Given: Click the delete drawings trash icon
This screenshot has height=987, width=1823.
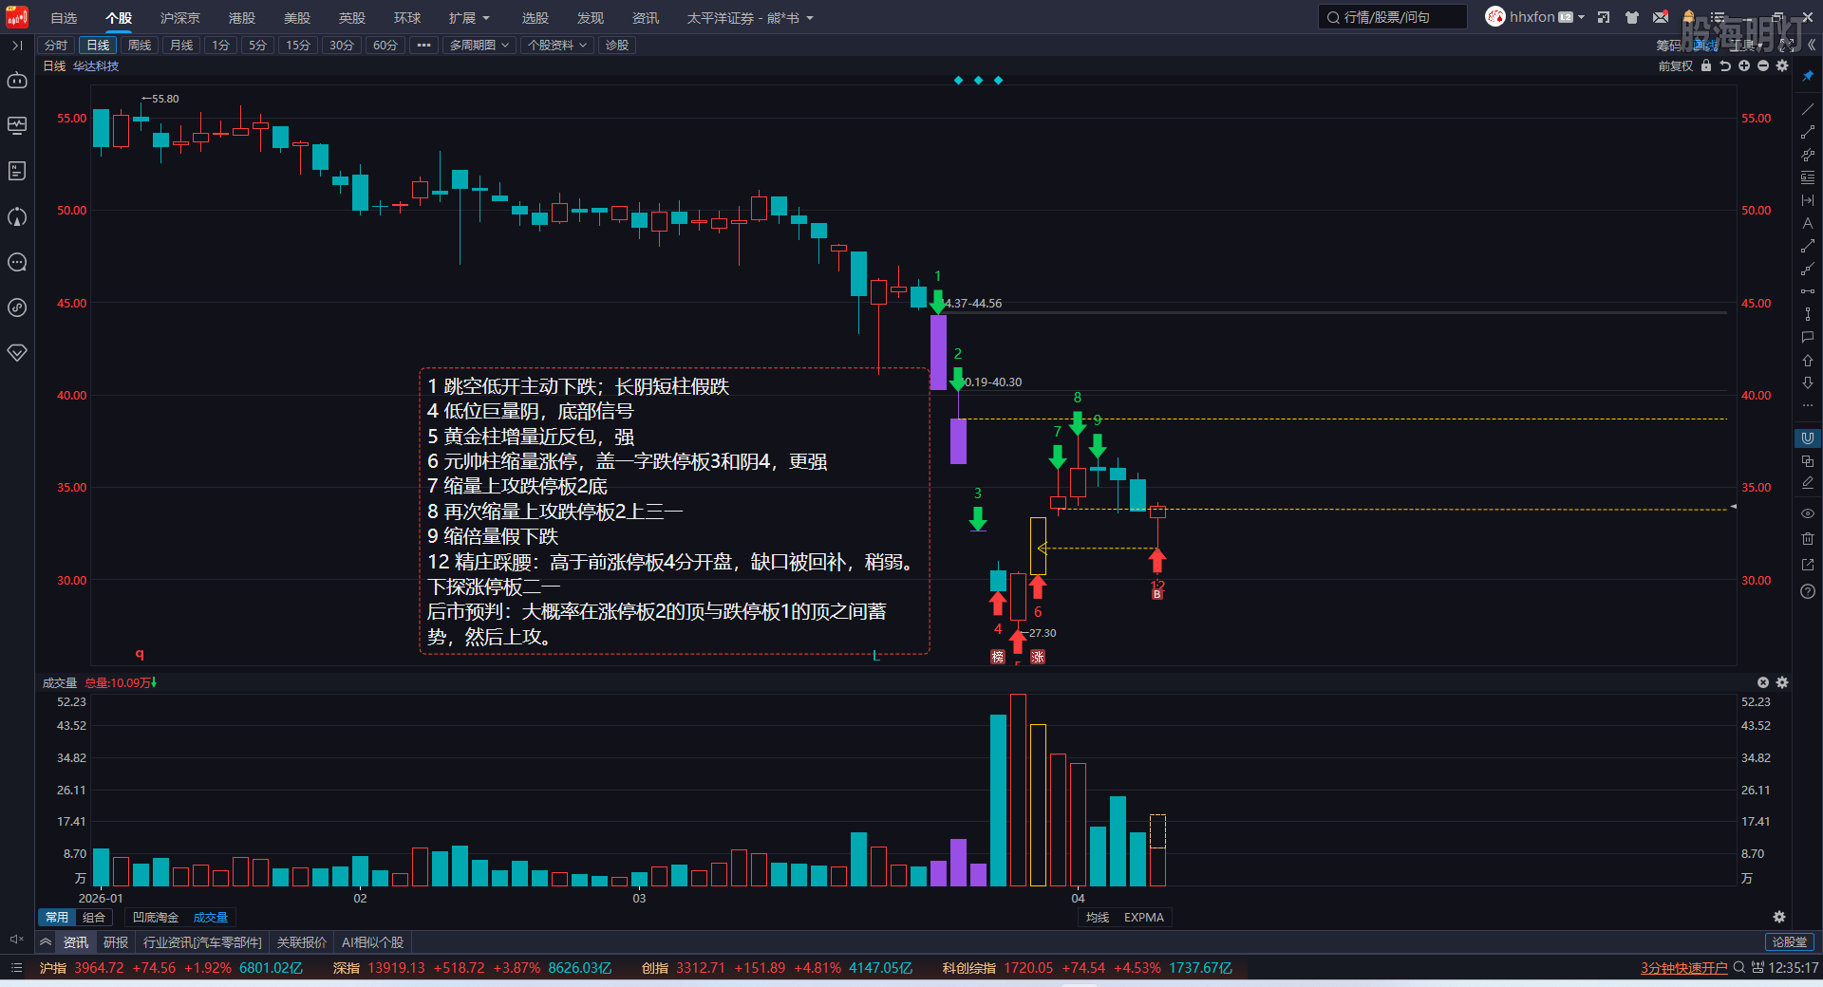Looking at the screenshot, I should coord(1807,538).
